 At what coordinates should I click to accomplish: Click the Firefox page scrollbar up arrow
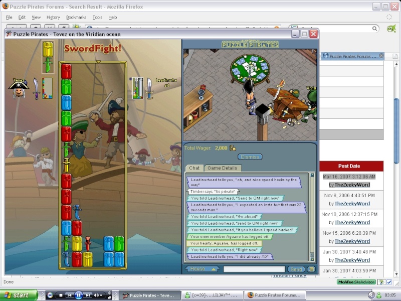(x=396, y=64)
